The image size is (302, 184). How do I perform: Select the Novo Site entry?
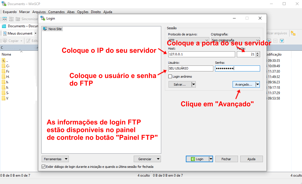click(53, 29)
